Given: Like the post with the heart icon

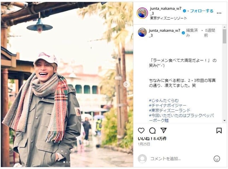Looking at the screenshot, I should [x=141, y=131].
